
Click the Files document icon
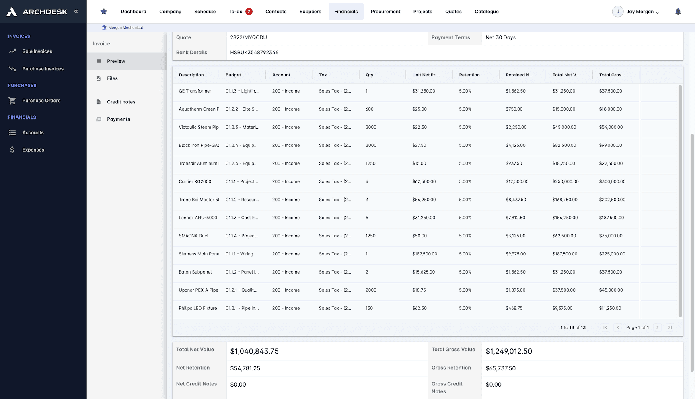(99, 78)
